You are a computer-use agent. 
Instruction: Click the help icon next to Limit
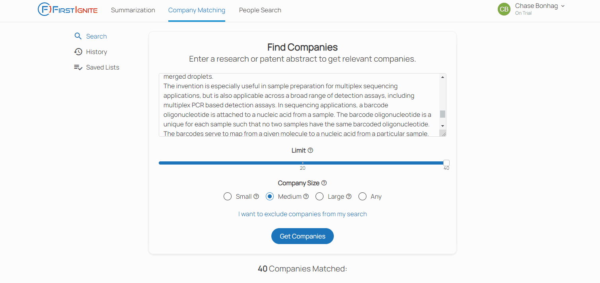click(310, 150)
